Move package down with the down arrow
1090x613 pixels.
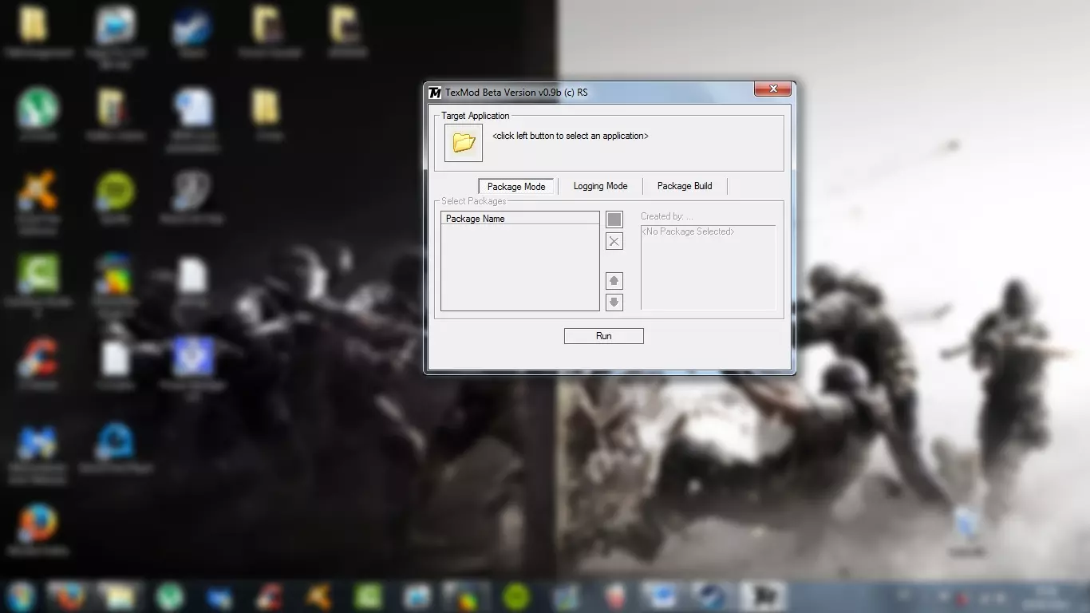614,302
